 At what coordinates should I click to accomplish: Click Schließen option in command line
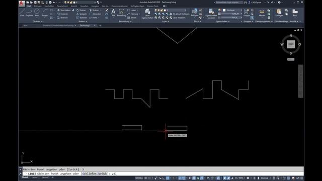click(89, 173)
